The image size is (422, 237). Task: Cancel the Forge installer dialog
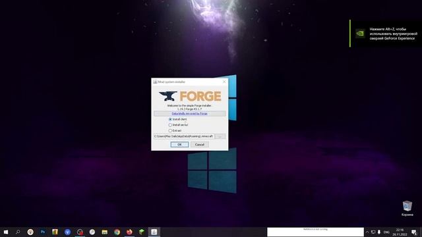pyautogui.click(x=199, y=145)
